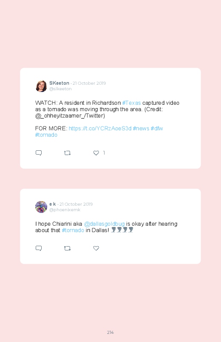Like e k's tweet with heart icon
The image size is (221, 342).
pyautogui.click(x=96, y=248)
